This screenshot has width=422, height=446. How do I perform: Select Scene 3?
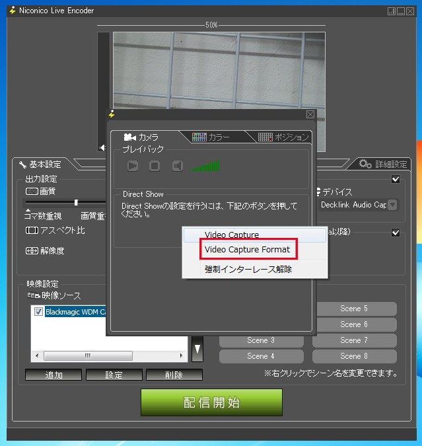click(x=261, y=340)
